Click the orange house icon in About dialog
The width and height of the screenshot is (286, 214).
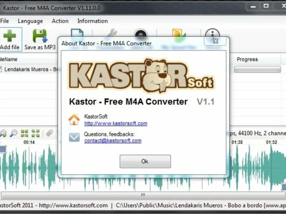click(74, 120)
